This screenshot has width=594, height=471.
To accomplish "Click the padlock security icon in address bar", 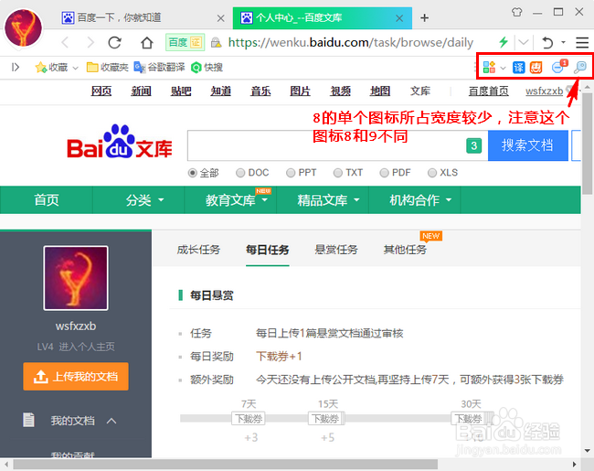I will point(216,42).
